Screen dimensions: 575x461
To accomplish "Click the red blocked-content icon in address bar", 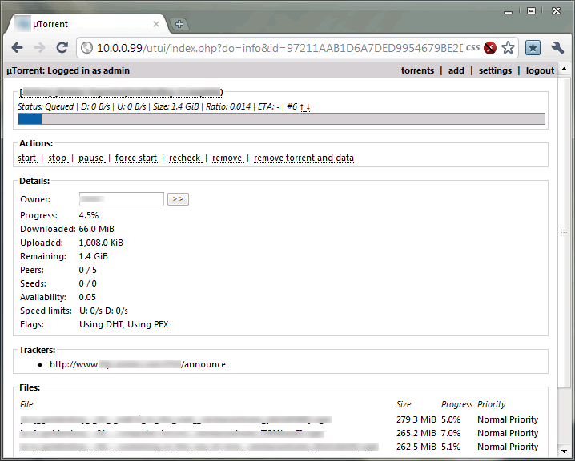I will click(490, 48).
